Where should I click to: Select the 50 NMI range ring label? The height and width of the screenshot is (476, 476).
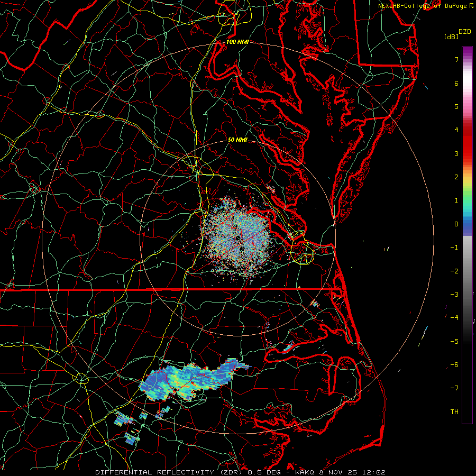(237, 140)
